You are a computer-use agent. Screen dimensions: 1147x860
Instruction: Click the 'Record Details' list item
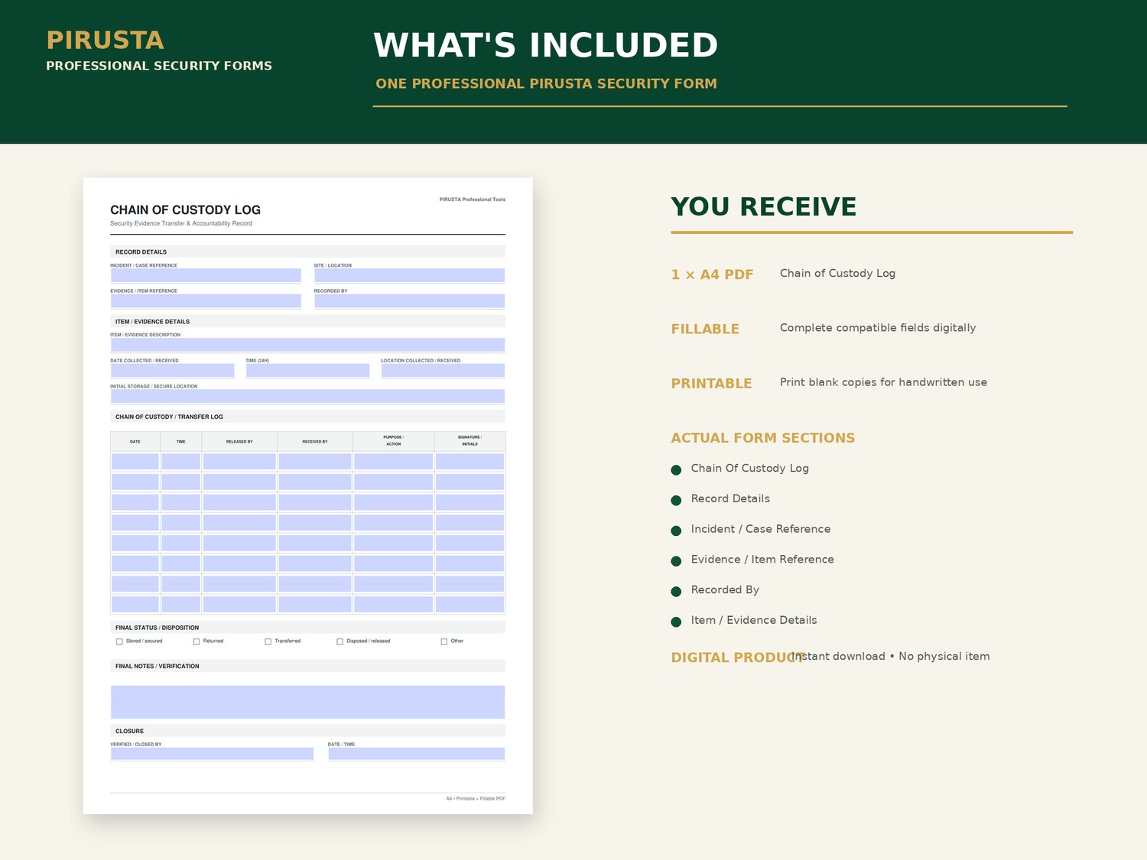coord(730,498)
